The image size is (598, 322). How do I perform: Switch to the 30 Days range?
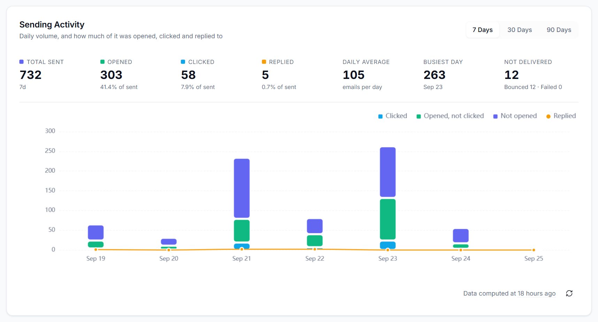coord(519,30)
